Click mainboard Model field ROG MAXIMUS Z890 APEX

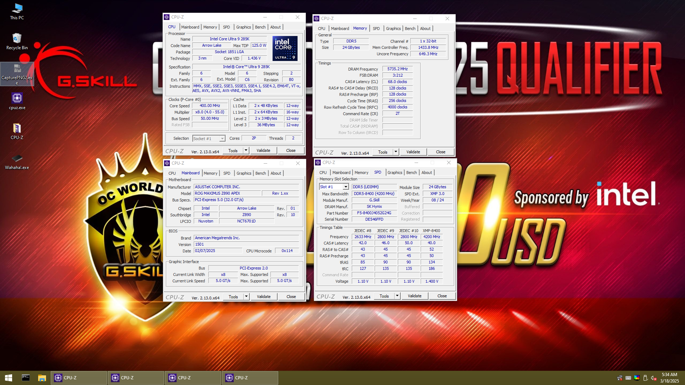point(227,193)
